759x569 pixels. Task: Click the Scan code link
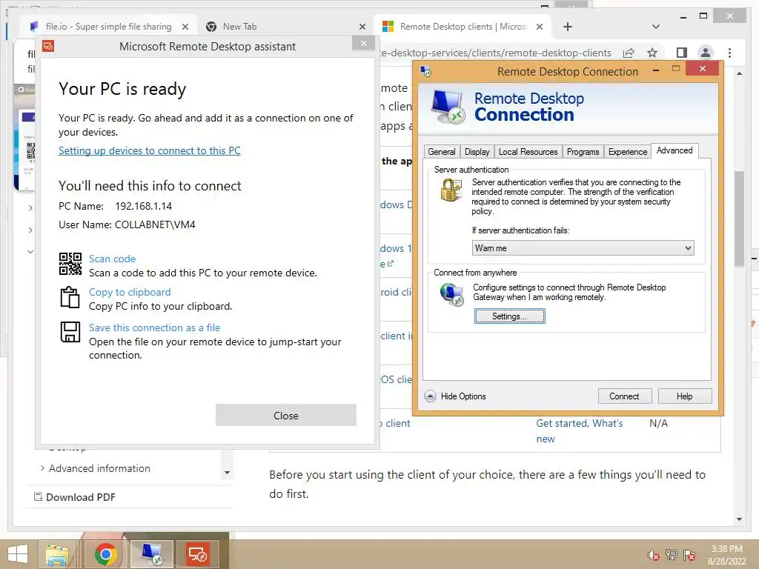click(113, 259)
